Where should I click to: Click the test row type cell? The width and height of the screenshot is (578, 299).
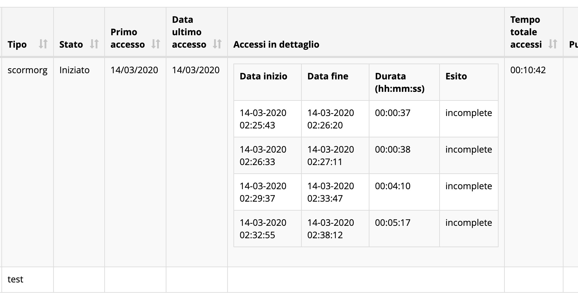(16, 279)
